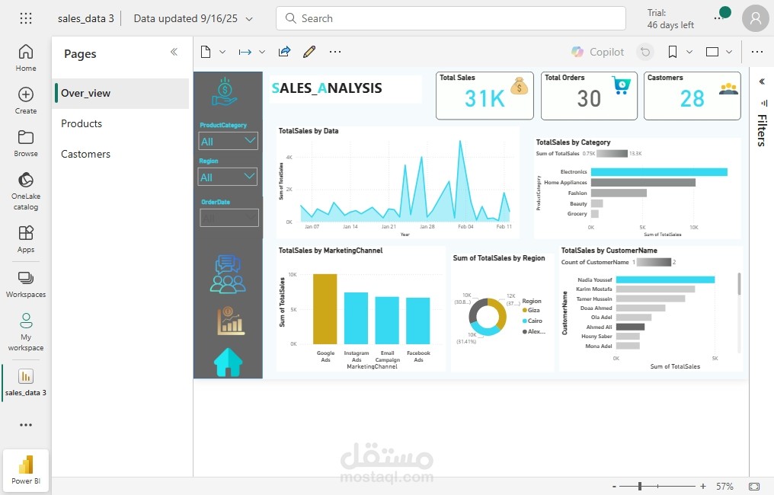Select the Google Ads column
774x495 pixels.
pyautogui.click(x=325, y=309)
